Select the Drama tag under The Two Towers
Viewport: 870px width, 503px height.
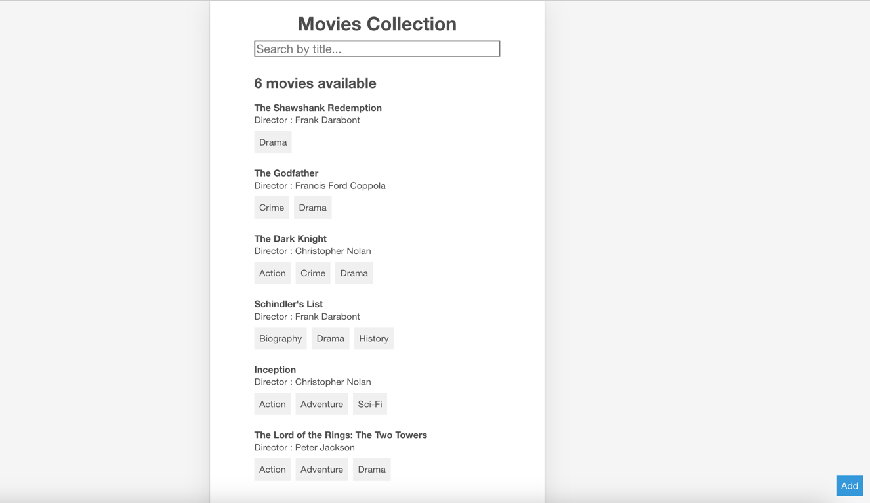371,470
